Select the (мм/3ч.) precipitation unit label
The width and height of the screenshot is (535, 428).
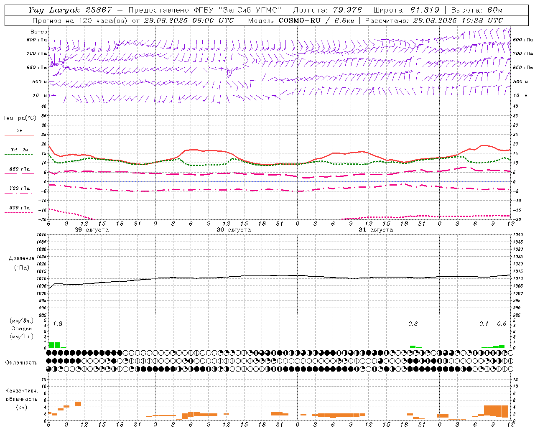point(21,321)
